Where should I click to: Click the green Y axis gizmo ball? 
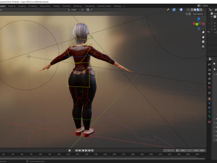click(197, 24)
